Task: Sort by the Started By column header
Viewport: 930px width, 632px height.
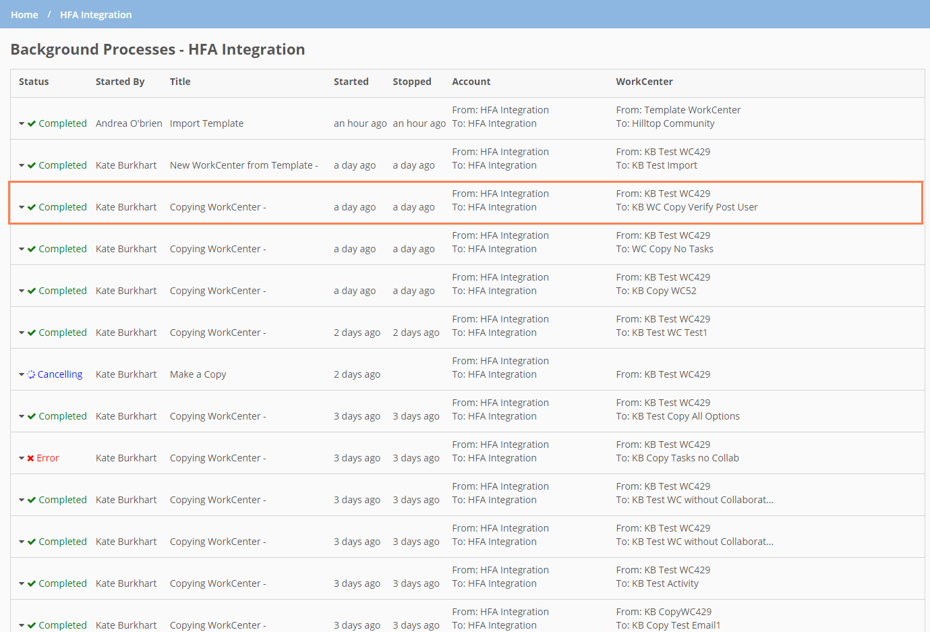Action: [x=120, y=82]
